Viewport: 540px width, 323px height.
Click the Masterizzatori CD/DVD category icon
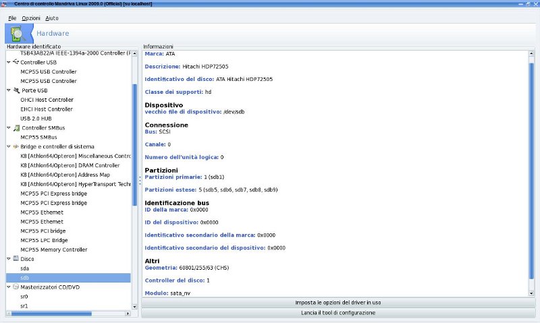pos(16,287)
